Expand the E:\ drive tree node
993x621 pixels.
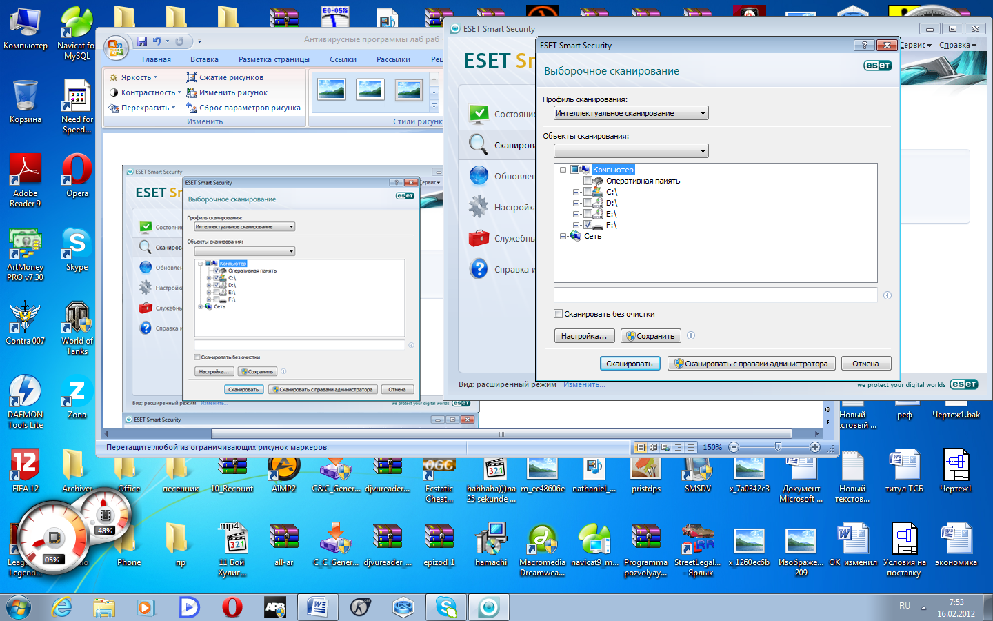pos(576,214)
